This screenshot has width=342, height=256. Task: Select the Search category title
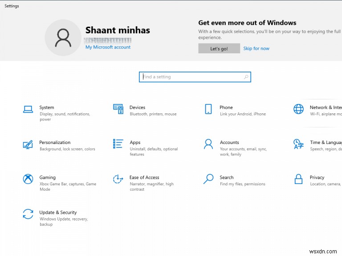[226, 177]
